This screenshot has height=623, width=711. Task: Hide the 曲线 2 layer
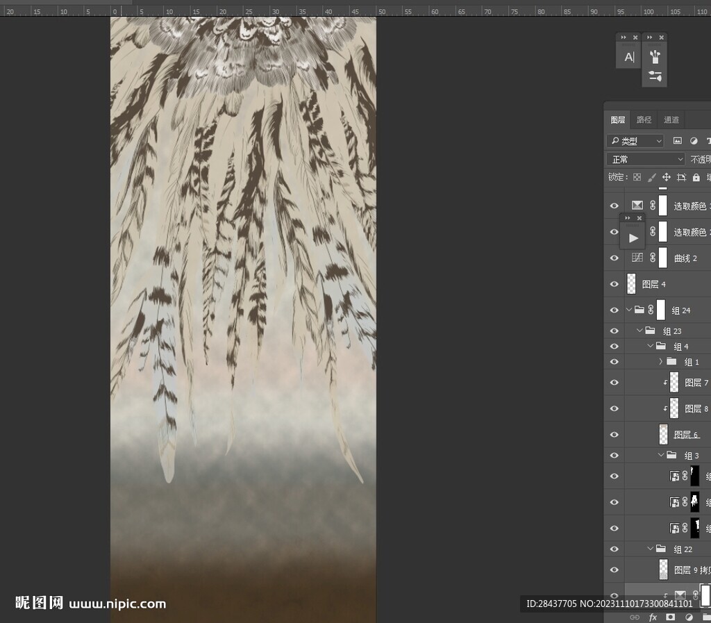pos(614,258)
